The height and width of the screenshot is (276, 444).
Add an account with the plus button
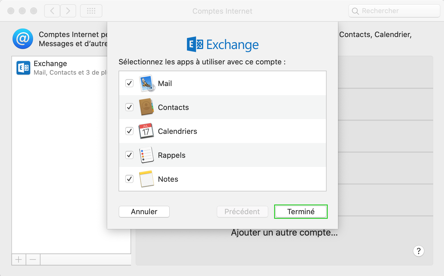pyautogui.click(x=19, y=259)
